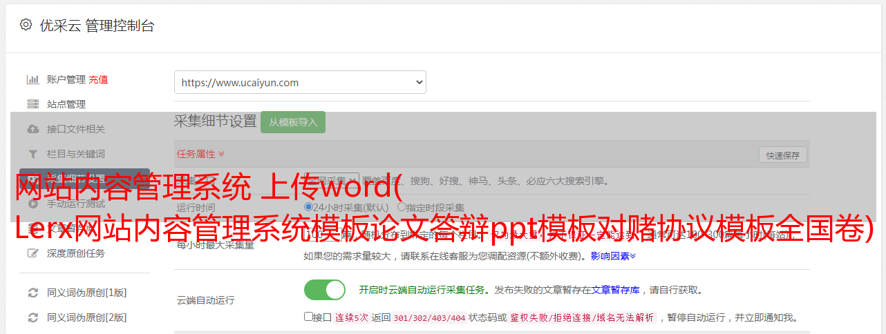Open the https://www.ucaiyun.com site dropdown

(300, 82)
